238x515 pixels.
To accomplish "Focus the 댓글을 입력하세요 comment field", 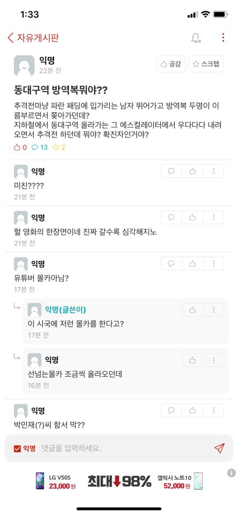I will (x=125, y=448).
